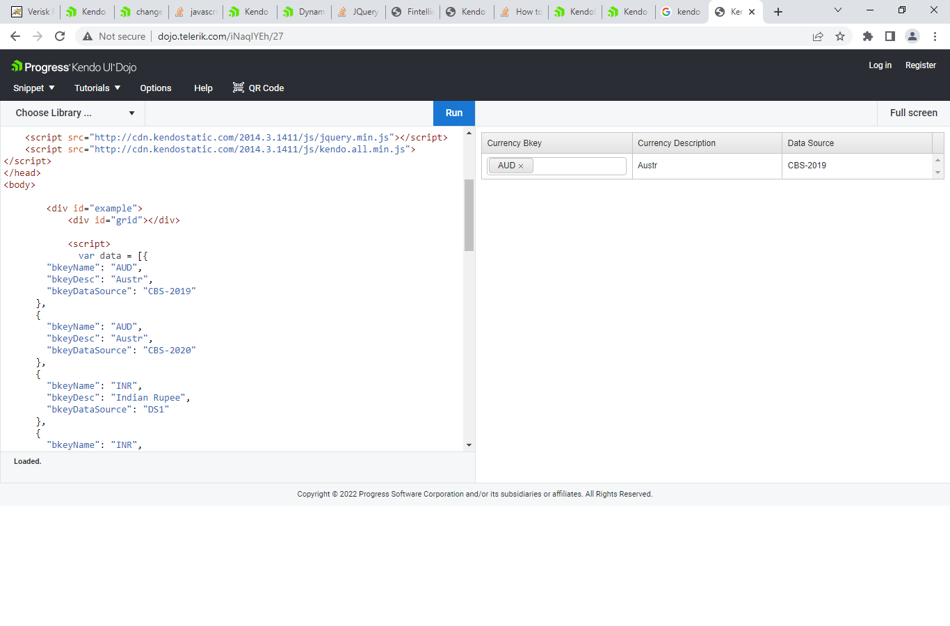Bookmark this page with star icon
The image size is (950, 626).
(x=840, y=36)
